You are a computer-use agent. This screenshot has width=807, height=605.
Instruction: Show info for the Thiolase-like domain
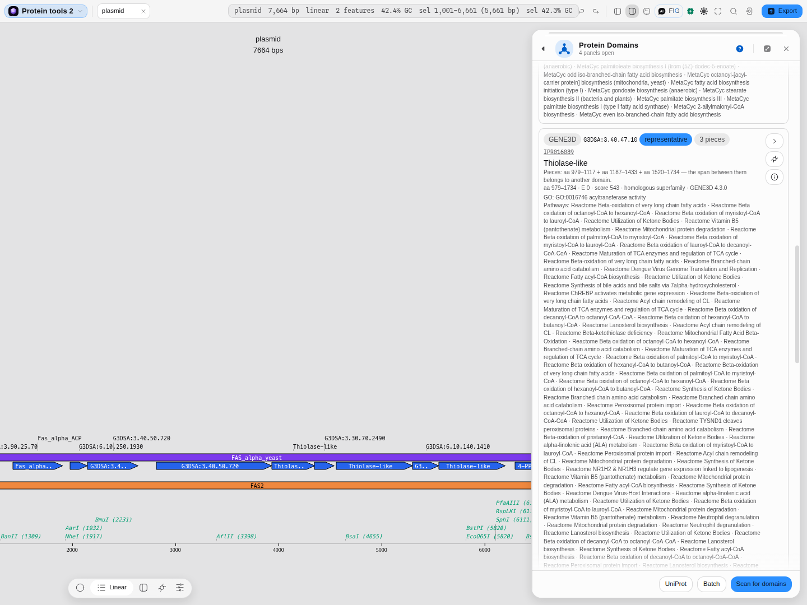point(774,177)
